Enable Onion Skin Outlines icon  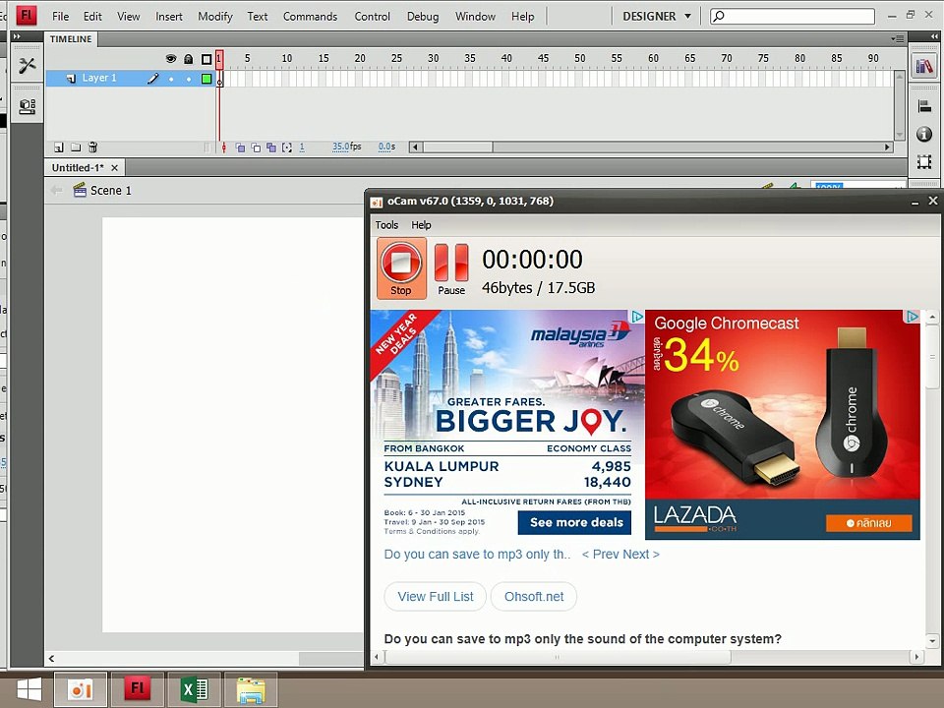pyautogui.click(x=256, y=147)
